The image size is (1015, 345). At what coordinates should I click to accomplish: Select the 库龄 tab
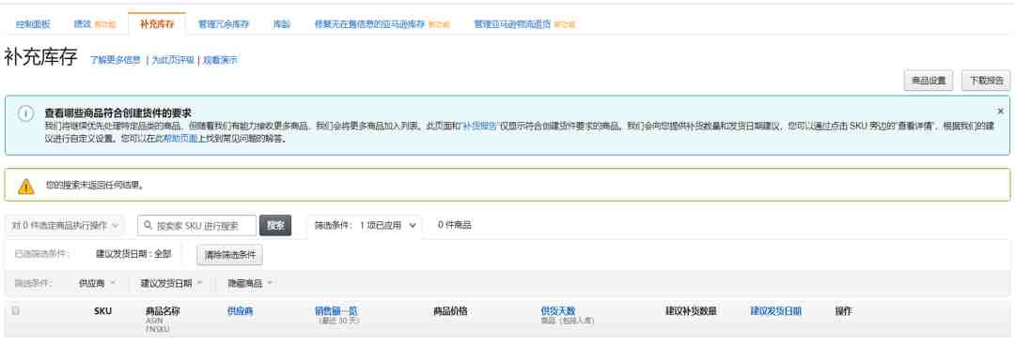(282, 24)
